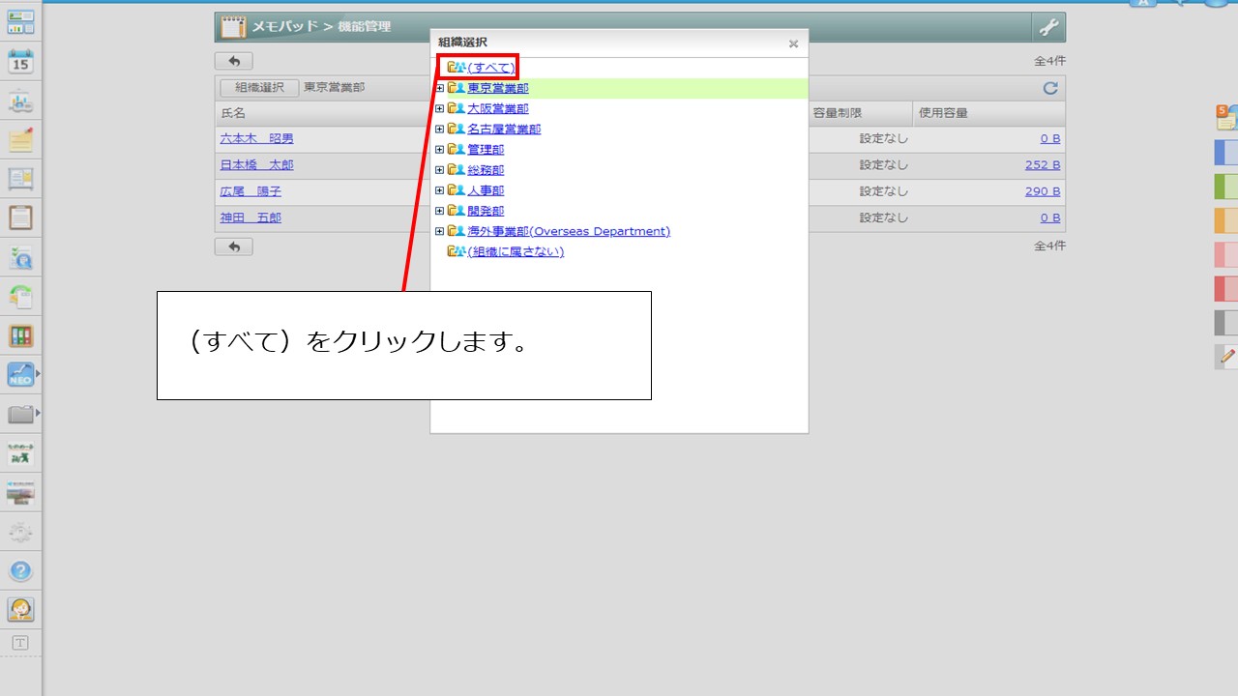
Task: Open user 日本橋 太郎 link
Action: click(x=256, y=165)
